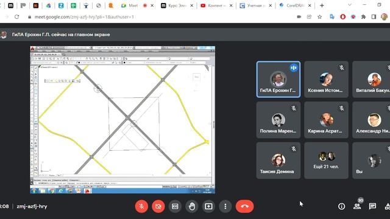
Task: Click the meeting code zmj-azfj-hry
Action: pos(32,206)
